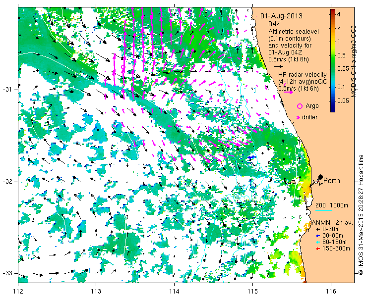Click the HF radar velocity legend text

click(x=303, y=75)
